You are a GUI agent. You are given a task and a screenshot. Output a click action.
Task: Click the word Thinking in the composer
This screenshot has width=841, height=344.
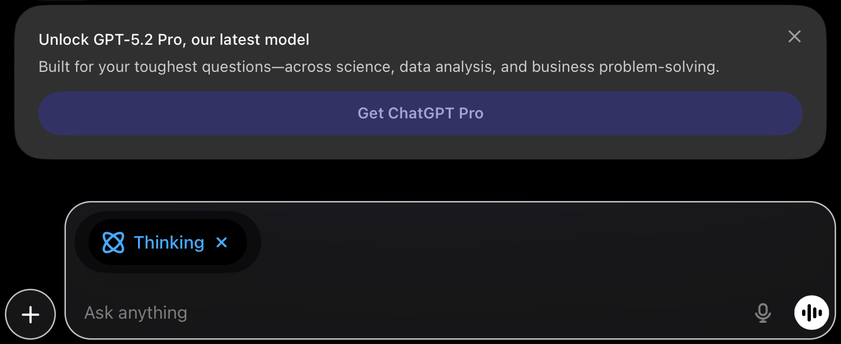(x=169, y=243)
